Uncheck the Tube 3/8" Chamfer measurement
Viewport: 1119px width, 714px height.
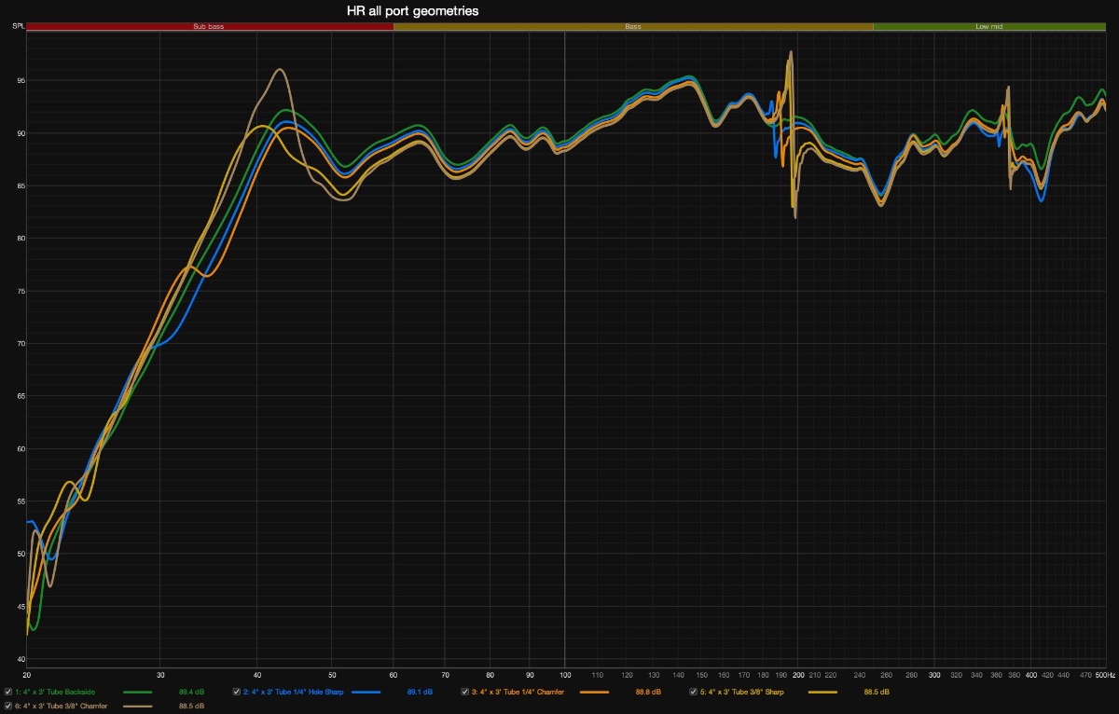coord(8,707)
